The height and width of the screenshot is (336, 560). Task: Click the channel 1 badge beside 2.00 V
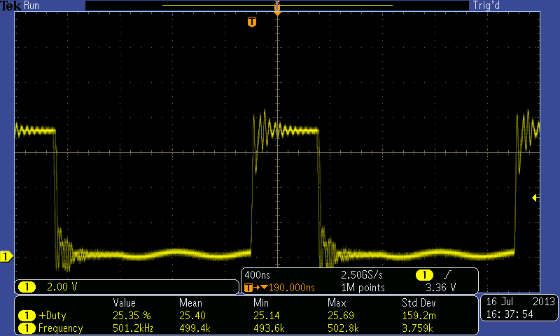pyautogui.click(x=27, y=287)
